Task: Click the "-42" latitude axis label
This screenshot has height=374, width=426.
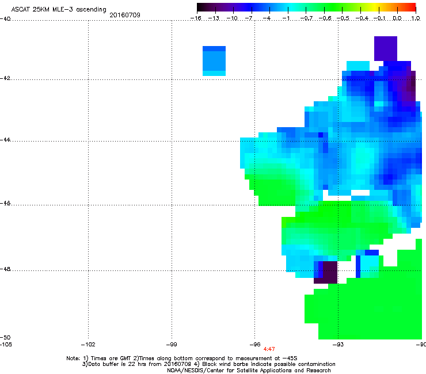Action: coord(5,78)
